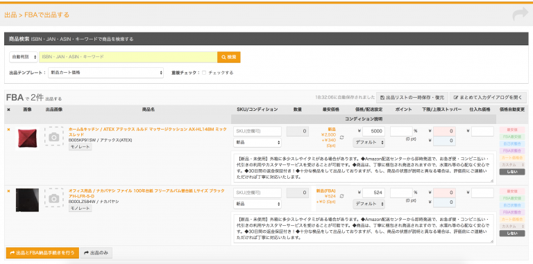533x264 pixels.
Task: Select the pink 最安値 price tag, first item
Action: coord(512,130)
